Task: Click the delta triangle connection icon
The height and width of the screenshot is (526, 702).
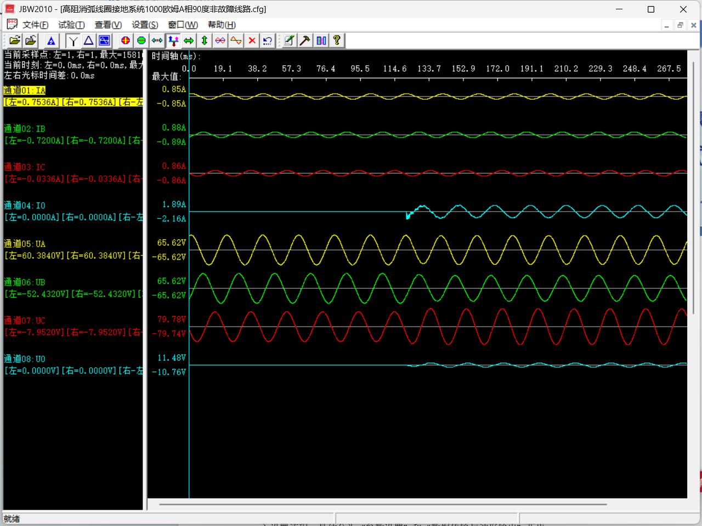Action: [88, 41]
